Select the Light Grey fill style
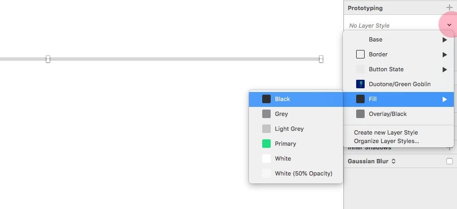Image resolution: width=457 pixels, height=209 pixels. click(x=296, y=129)
